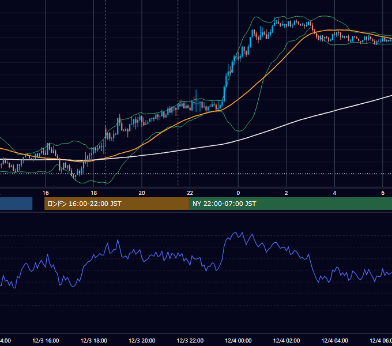Click the 0 hour label on price chart
The width and height of the screenshot is (392, 346).
[238, 193]
